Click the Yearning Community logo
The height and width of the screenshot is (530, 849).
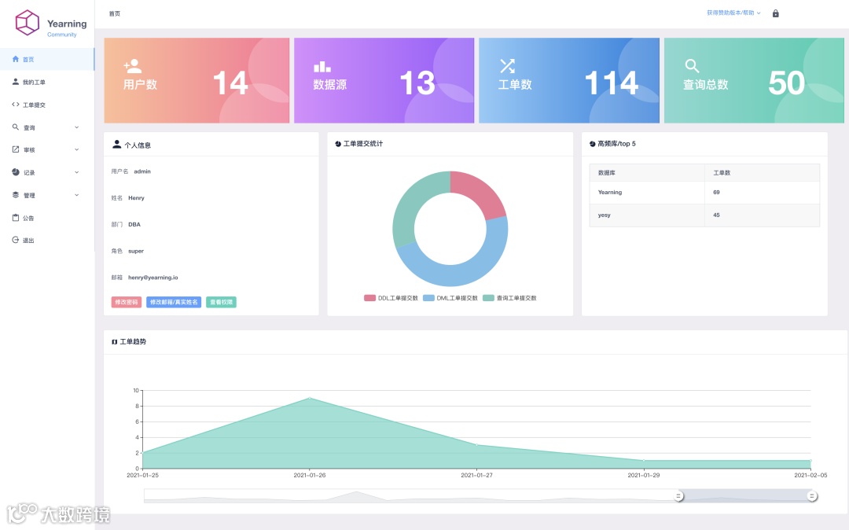click(x=51, y=24)
